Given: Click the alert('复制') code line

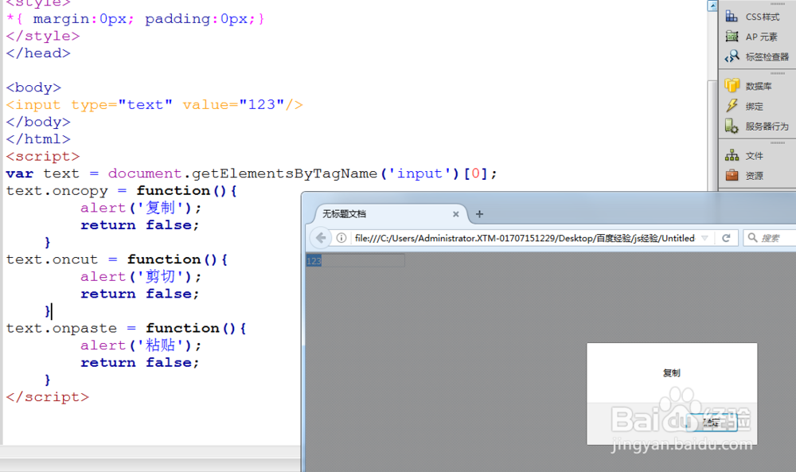Looking at the screenshot, I should point(141,208).
